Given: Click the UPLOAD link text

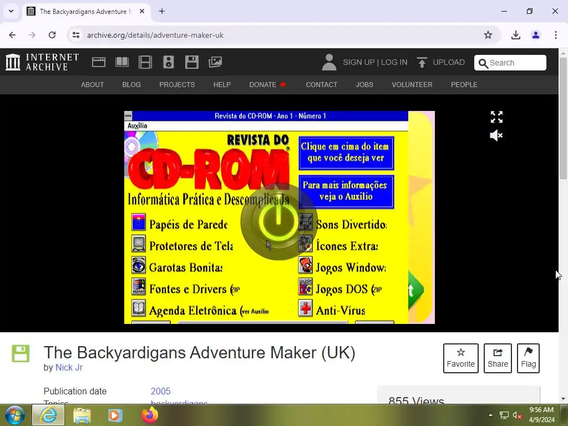Looking at the screenshot, I should (x=448, y=62).
